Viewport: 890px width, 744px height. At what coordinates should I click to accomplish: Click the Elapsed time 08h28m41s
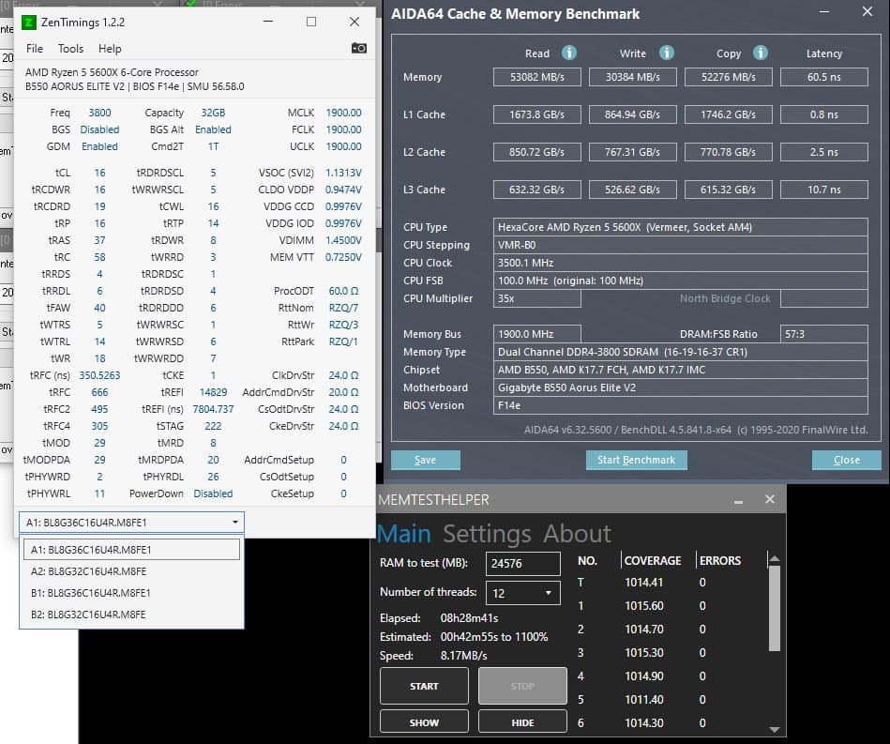(469, 618)
